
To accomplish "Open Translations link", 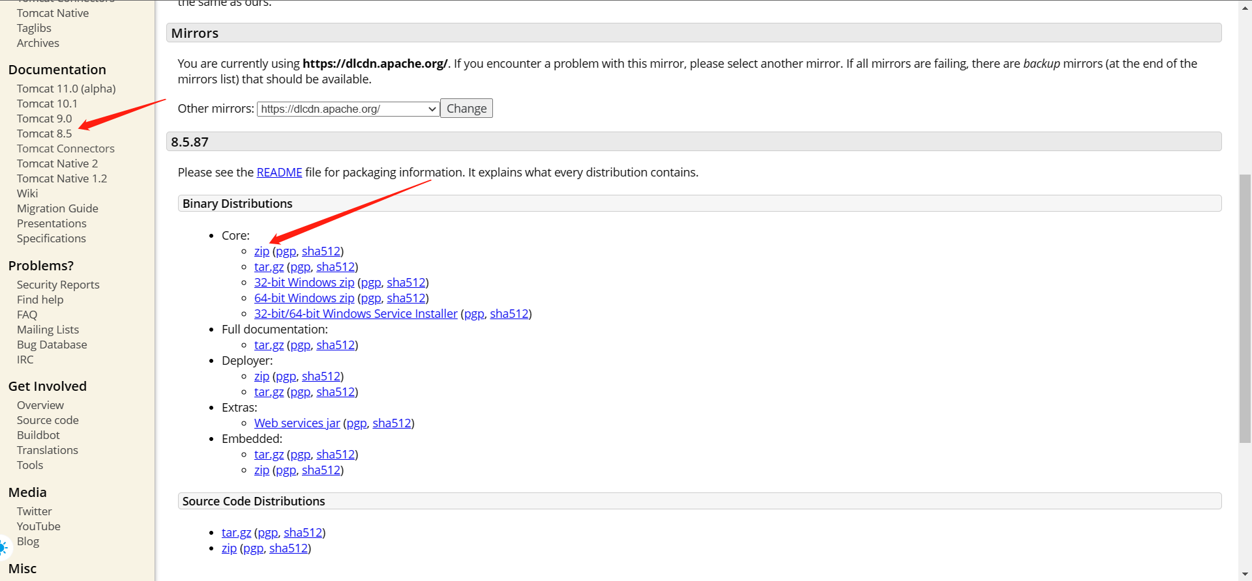I will pyautogui.click(x=47, y=450).
